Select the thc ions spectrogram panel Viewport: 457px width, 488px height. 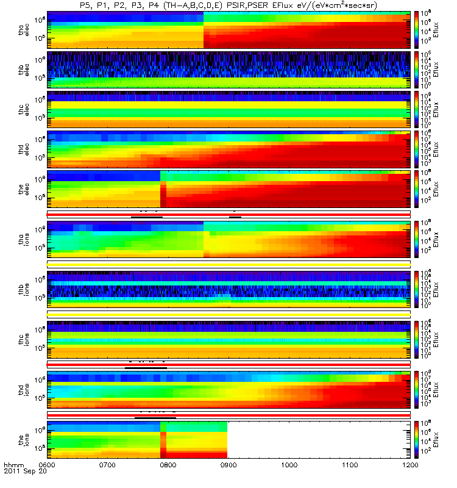(228, 339)
